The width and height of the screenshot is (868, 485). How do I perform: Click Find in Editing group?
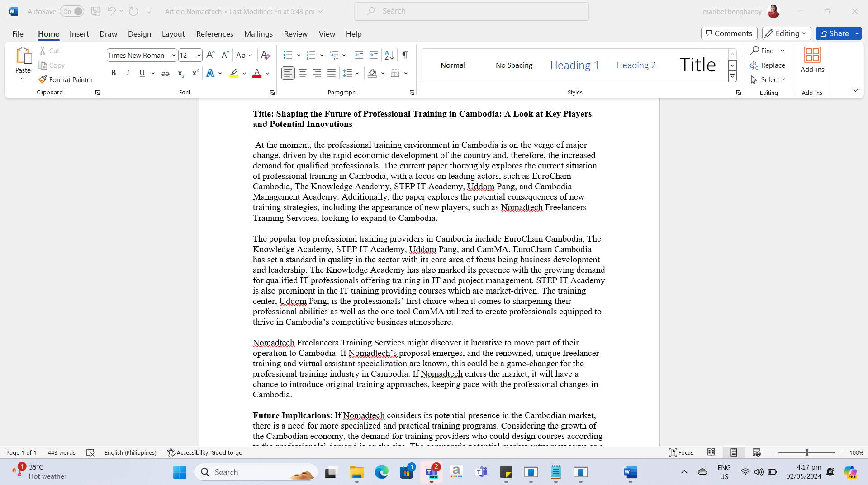(762, 51)
